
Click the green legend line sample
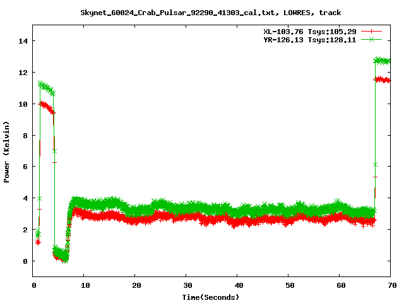coord(371,39)
